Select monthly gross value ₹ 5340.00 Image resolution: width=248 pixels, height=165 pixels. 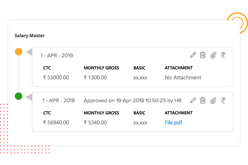pyautogui.click(x=95, y=122)
